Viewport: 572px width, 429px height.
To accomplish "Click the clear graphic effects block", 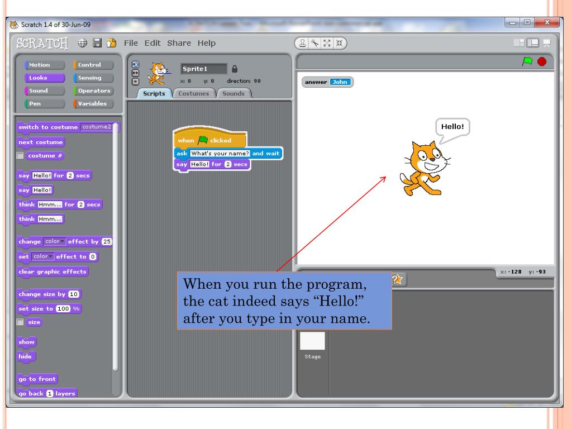I will tap(53, 271).
